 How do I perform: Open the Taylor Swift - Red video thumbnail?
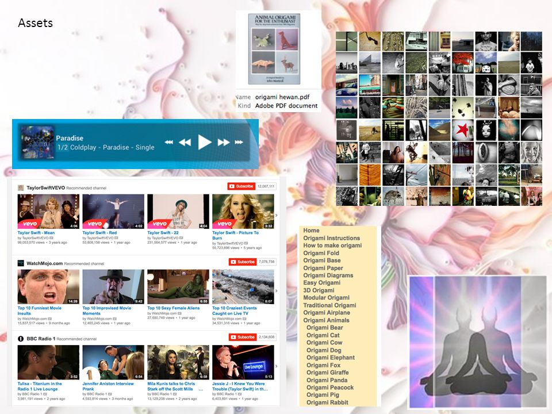pyautogui.click(x=113, y=211)
